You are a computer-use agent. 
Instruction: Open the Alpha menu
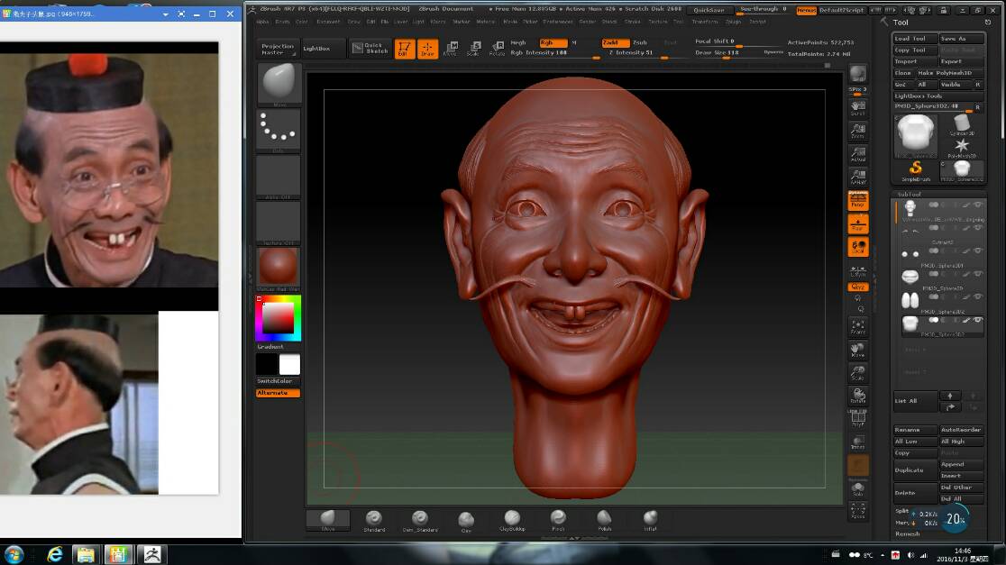tap(262, 22)
